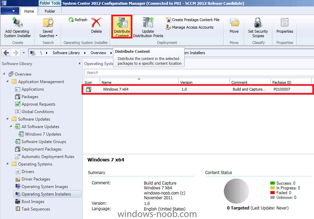
Task: Open the Properties ribbon button
Action: [285, 26]
